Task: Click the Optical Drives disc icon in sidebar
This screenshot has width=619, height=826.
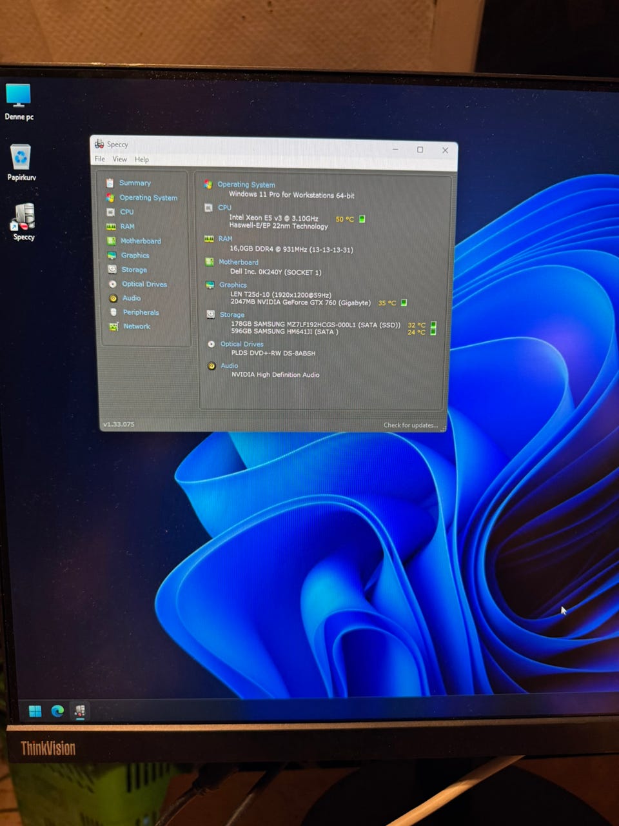Action: pyautogui.click(x=113, y=284)
